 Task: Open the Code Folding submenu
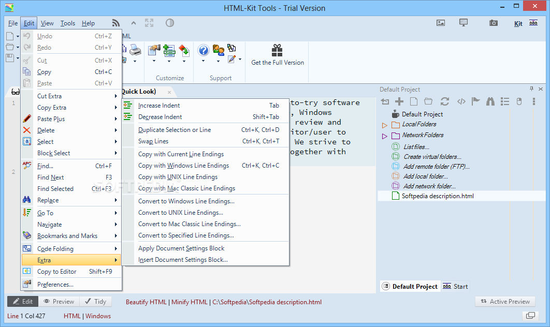click(71, 248)
